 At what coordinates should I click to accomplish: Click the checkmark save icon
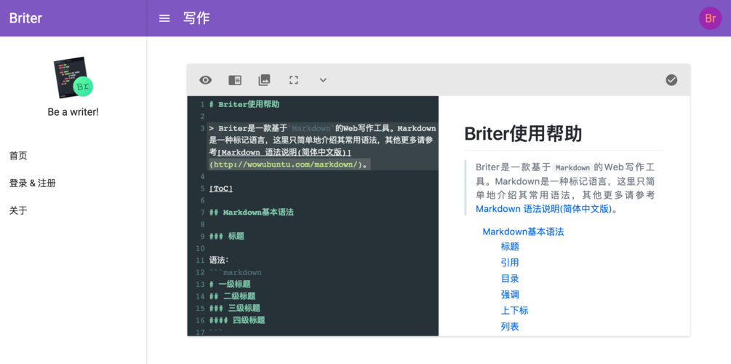pyautogui.click(x=671, y=80)
